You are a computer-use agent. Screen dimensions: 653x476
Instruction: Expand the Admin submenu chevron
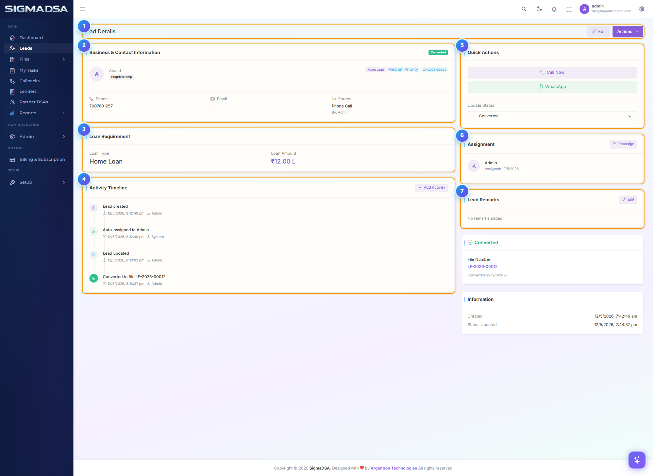64,137
